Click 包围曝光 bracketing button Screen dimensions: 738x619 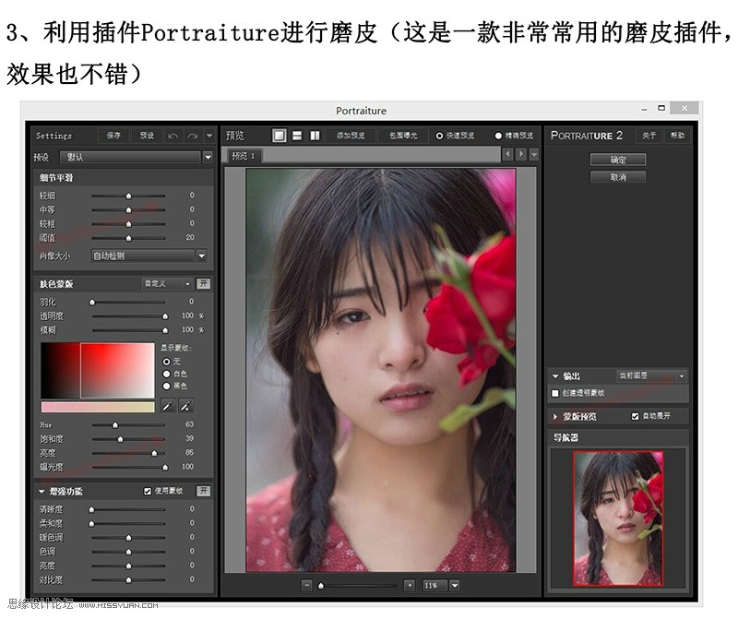403,136
